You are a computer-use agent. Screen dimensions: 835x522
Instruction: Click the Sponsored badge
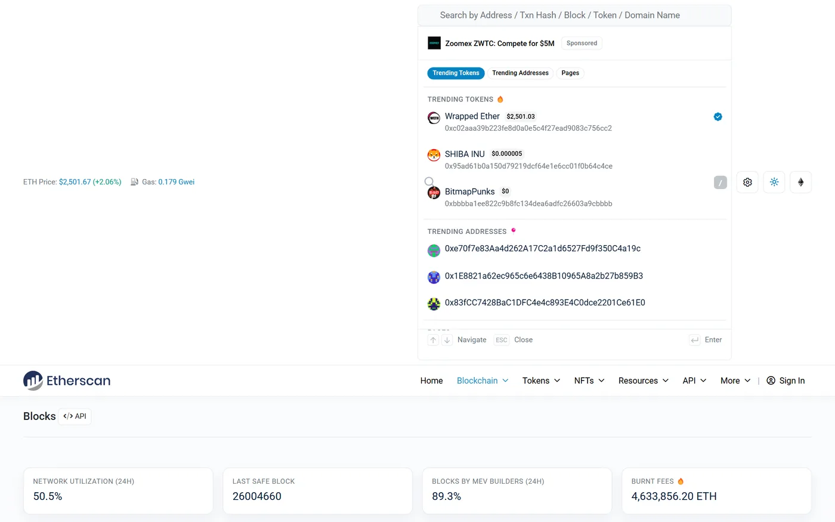[582, 43]
